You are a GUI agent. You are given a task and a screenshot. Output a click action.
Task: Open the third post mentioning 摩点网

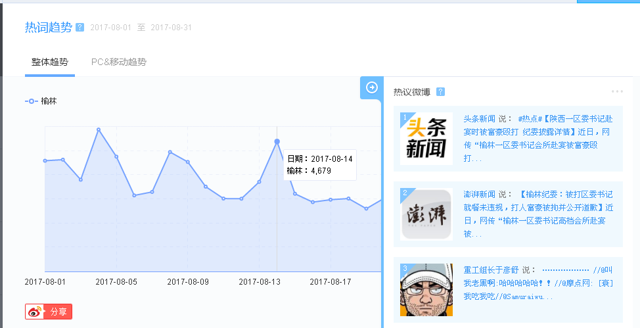(x=538, y=283)
